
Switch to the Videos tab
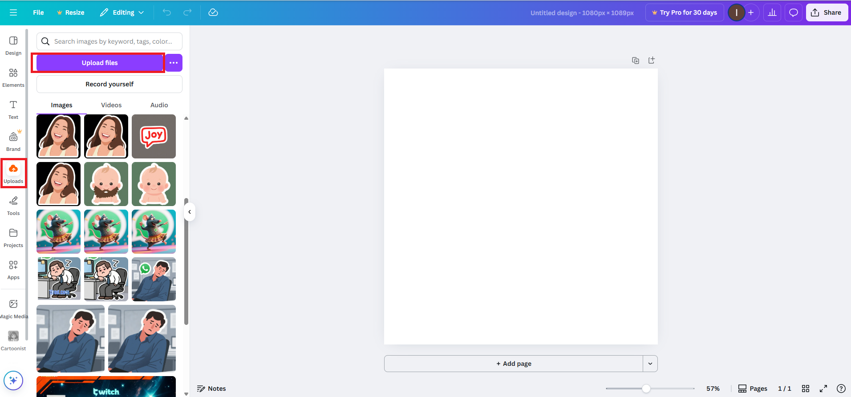pyautogui.click(x=111, y=105)
